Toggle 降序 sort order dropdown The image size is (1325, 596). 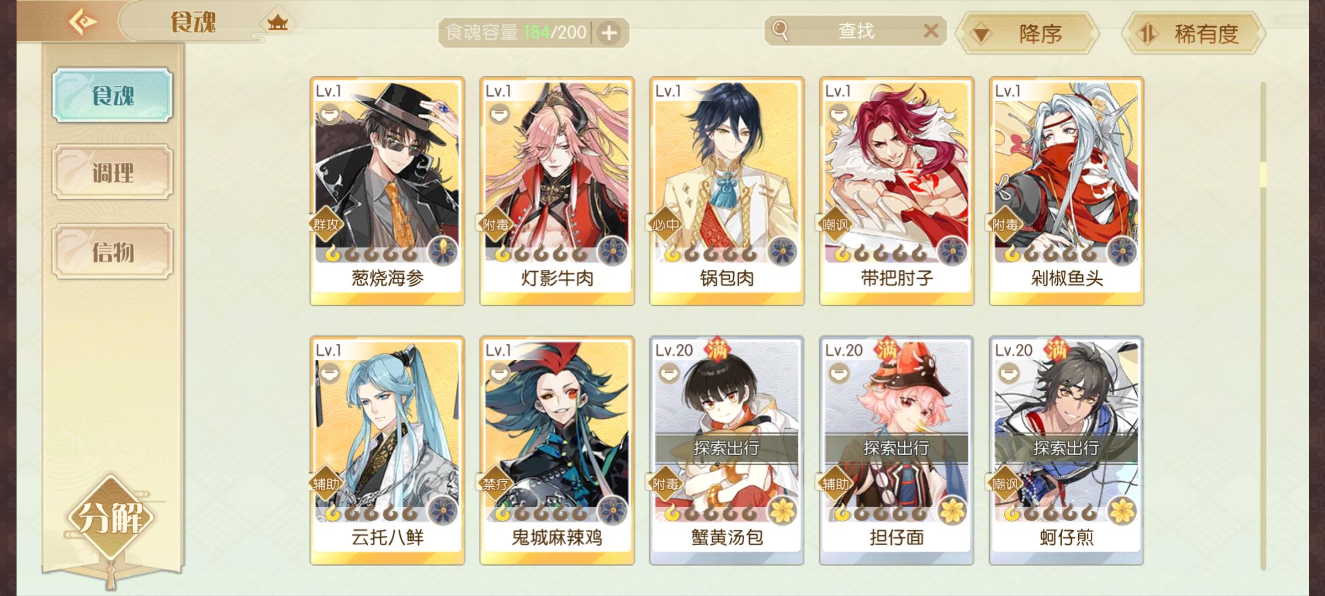[x=1028, y=34]
